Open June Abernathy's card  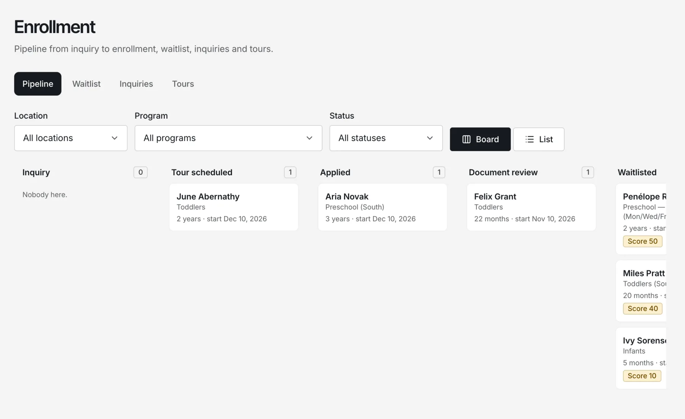(234, 207)
